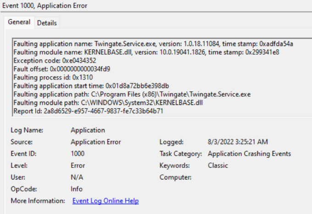Switch to the Details tab
Image resolution: width=312 pixels, height=214 pixels.
click(47, 23)
